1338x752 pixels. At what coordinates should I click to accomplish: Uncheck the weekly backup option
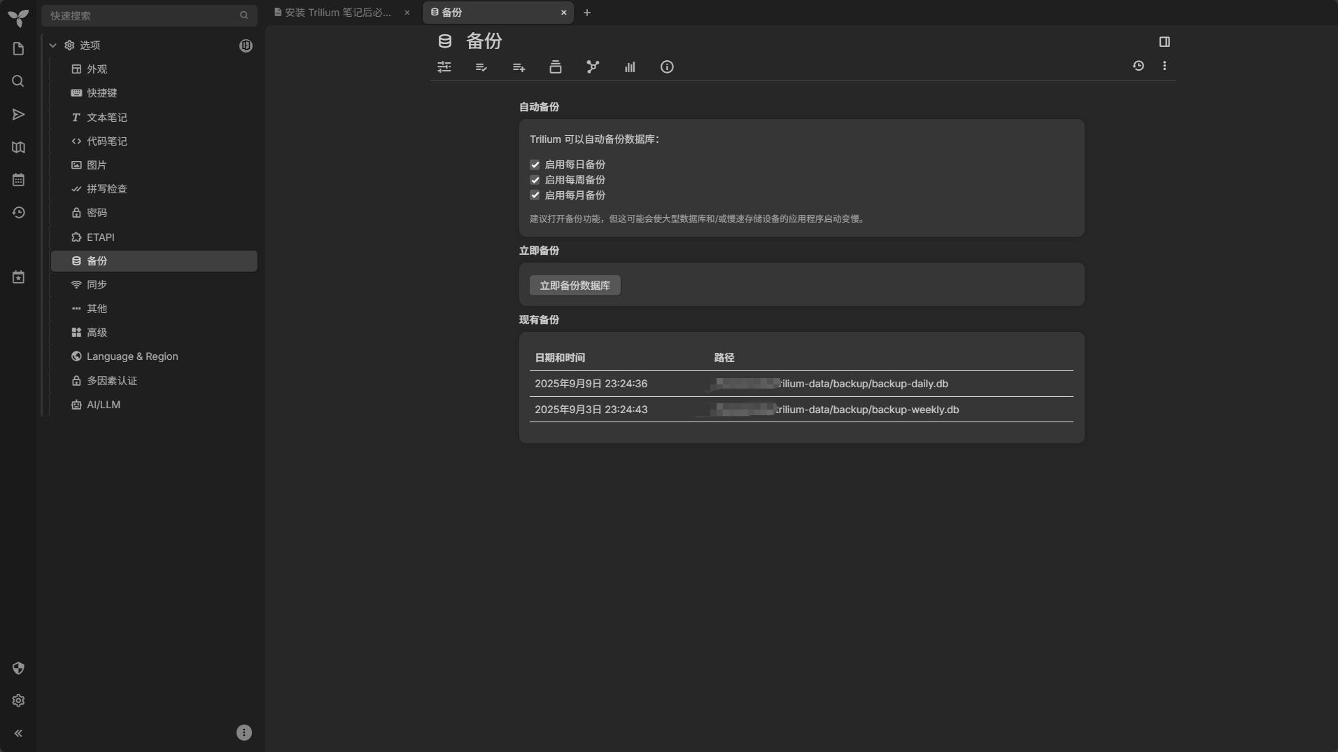535,180
